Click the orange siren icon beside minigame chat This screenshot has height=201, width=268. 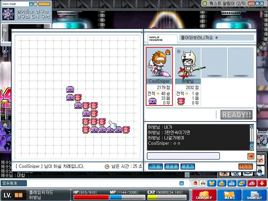click(x=251, y=156)
